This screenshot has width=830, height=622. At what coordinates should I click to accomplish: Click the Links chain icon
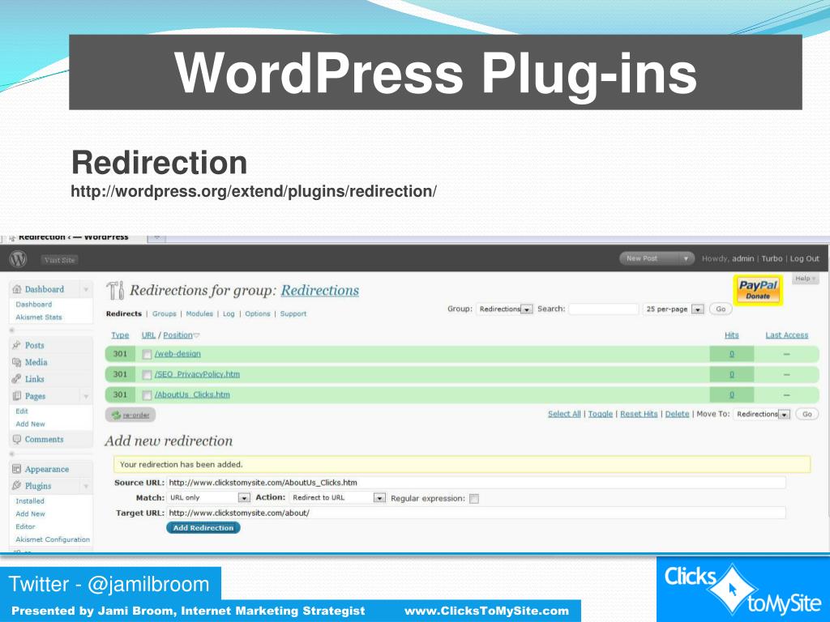tap(16, 379)
